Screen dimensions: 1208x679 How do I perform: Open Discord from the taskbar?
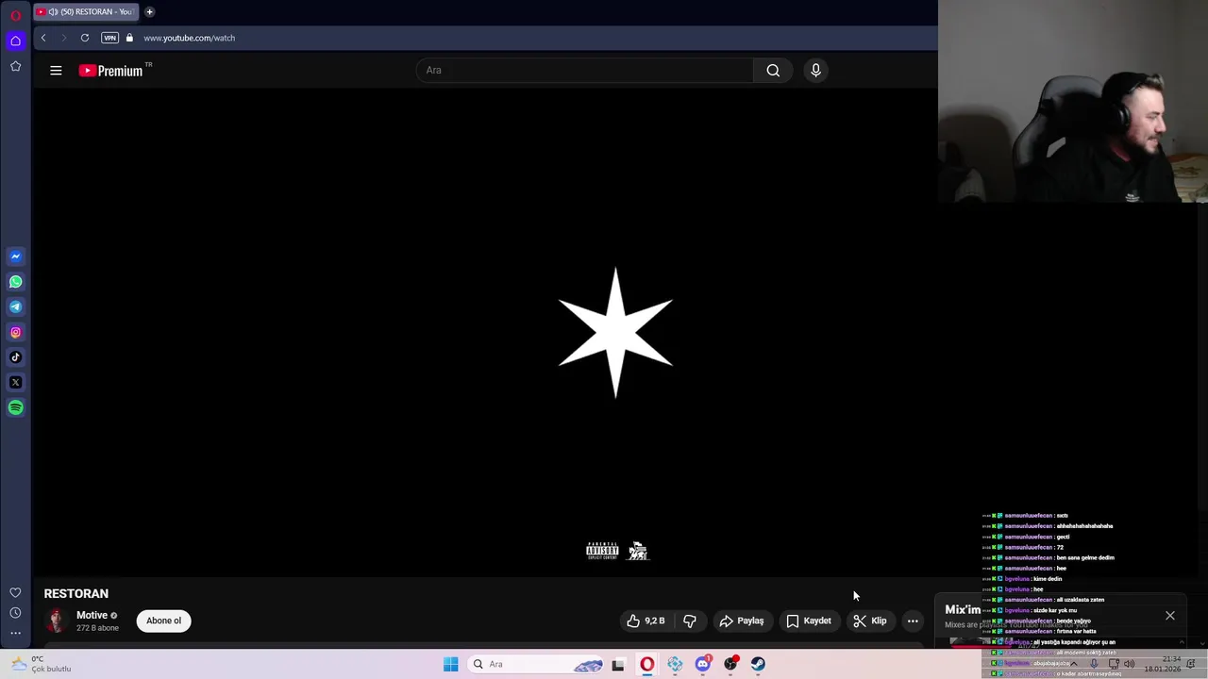click(x=702, y=664)
